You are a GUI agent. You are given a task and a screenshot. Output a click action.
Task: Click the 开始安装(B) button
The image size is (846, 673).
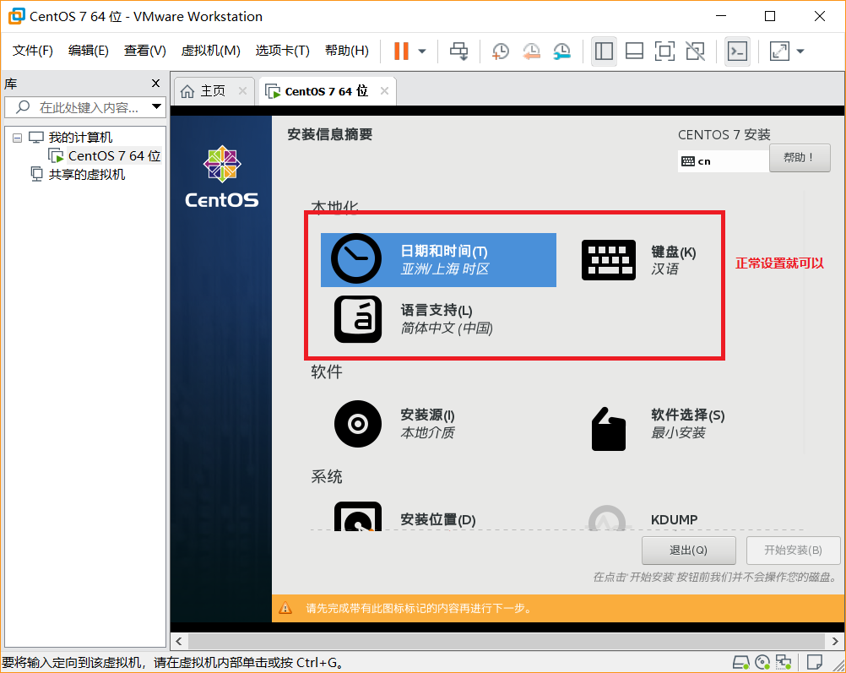pos(793,550)
